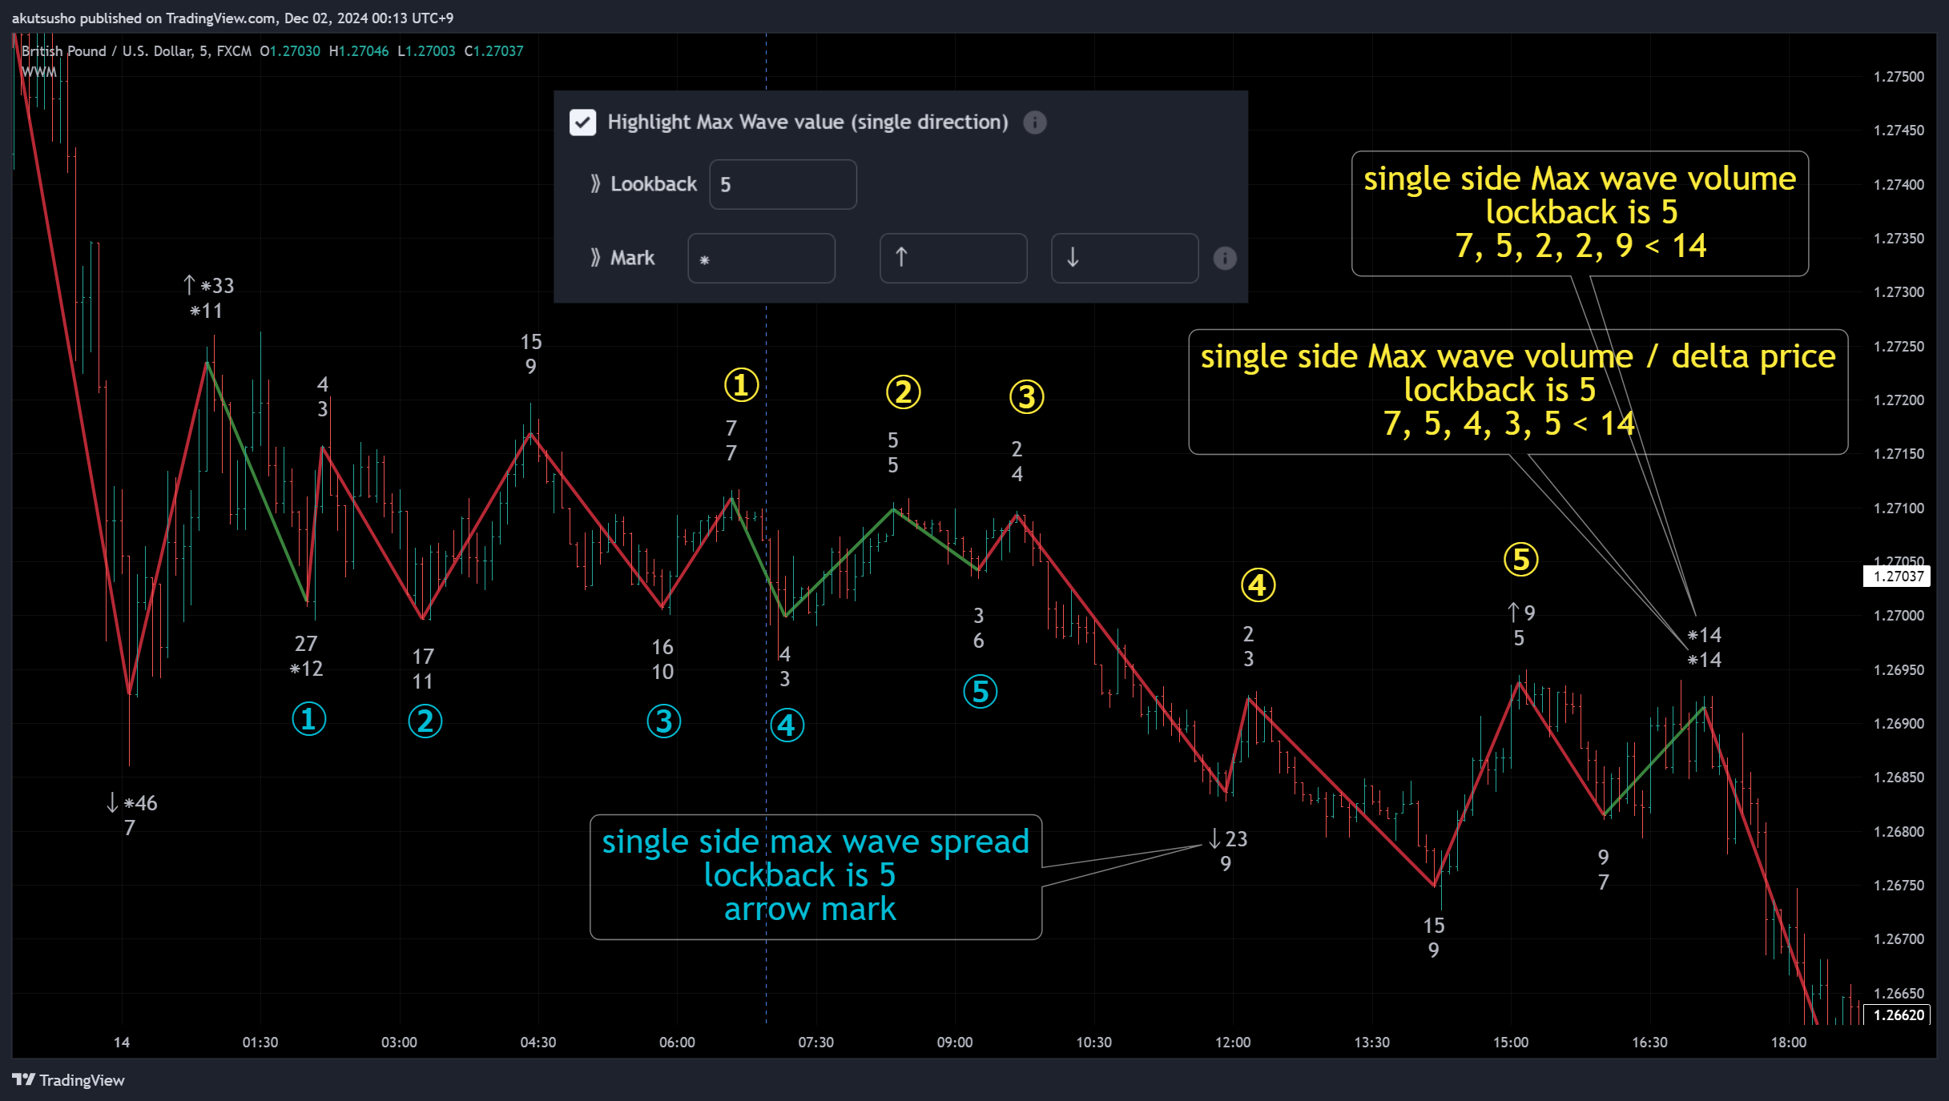Click the Low value L1.27003 in header
This screenshot has height=1101, width=1949.
(x=427, y=51)
